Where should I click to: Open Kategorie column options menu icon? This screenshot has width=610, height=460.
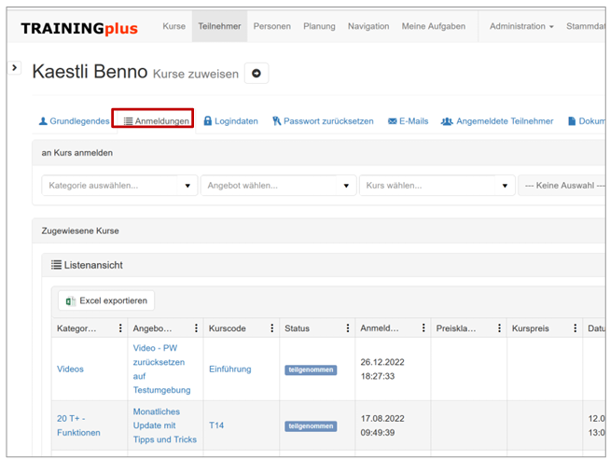click(x=120, y=328)
